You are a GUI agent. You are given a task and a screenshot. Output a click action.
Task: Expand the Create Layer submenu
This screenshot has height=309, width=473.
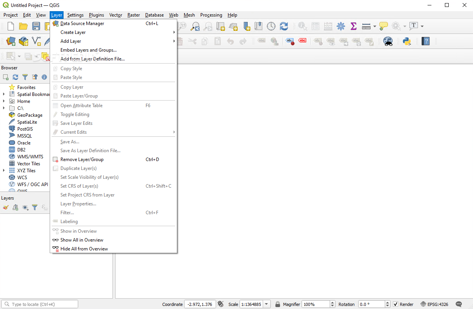[x=113, y=32]
